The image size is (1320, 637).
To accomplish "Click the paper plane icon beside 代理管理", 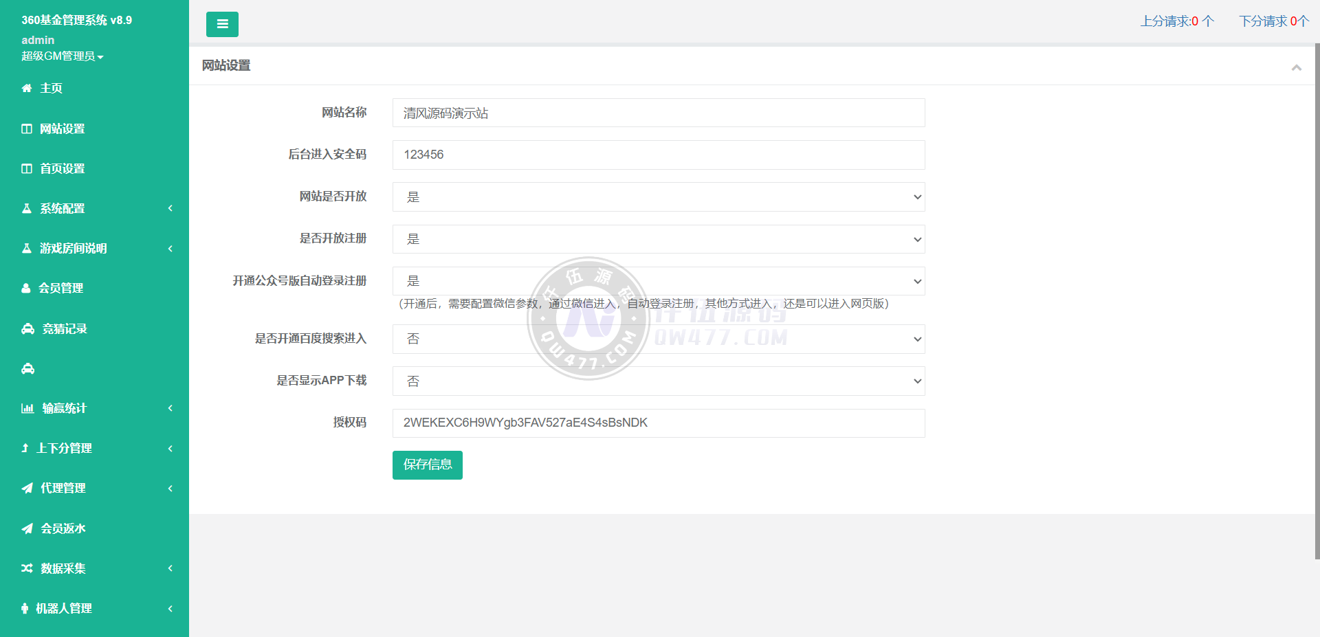I will point(27,488).
